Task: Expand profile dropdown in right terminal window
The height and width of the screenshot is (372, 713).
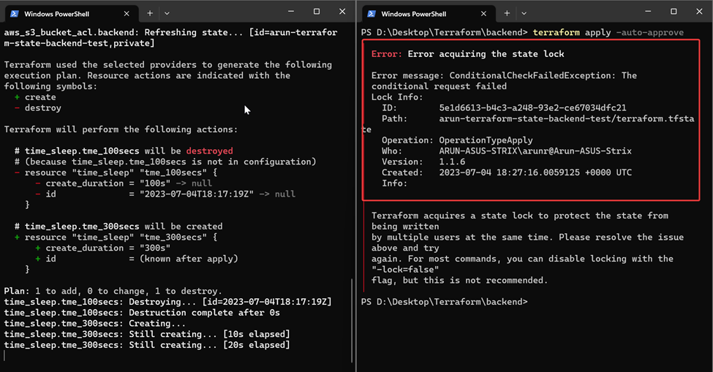Action: 524,14
